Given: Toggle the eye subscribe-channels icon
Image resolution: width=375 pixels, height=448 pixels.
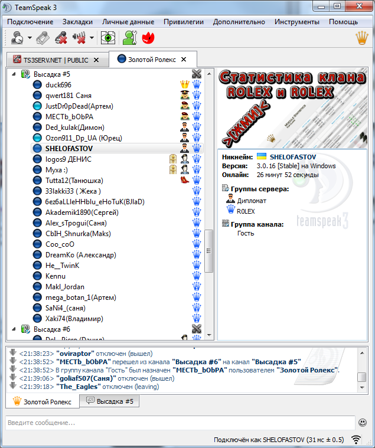Looking at the screenshot, I should click(x=108, y=38).
